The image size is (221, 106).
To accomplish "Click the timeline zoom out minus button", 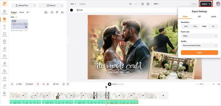I will [x=197, y=84].
